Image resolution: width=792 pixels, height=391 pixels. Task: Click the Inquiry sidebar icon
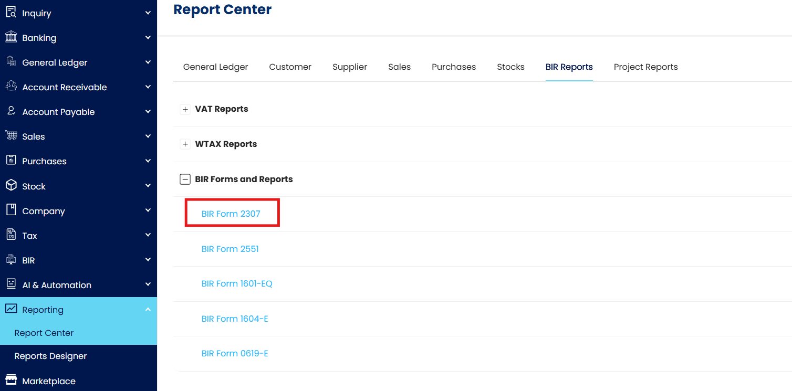[11, 12]
